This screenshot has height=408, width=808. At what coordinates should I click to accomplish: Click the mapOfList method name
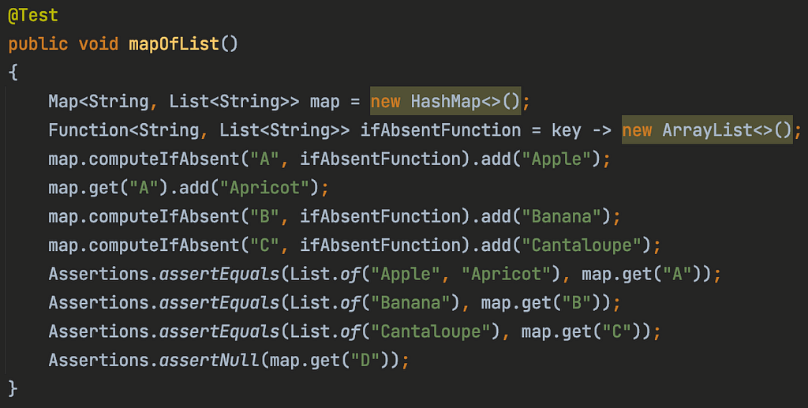(x=174, y=44)
